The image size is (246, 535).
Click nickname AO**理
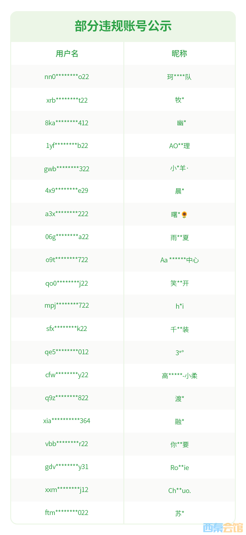pos(179,146)
